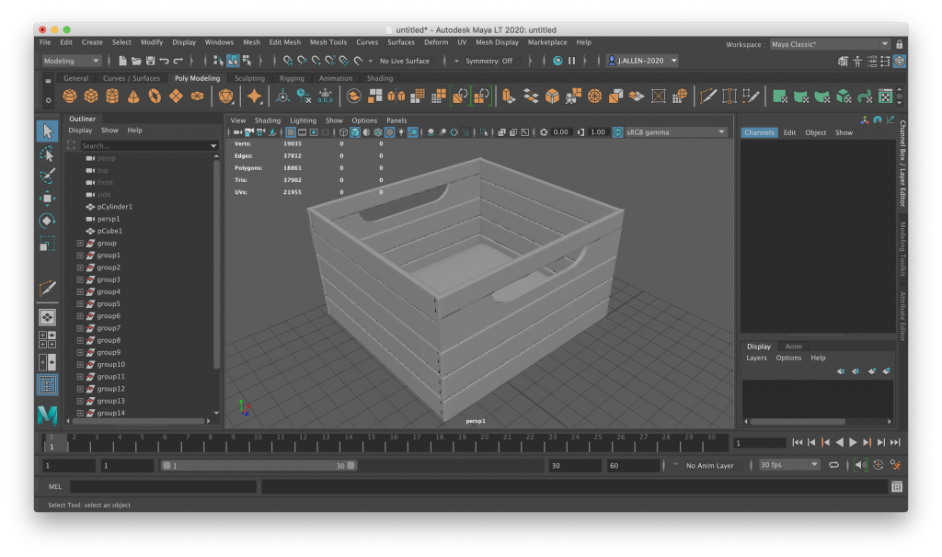Open the sRGB gamma view transform dropdown
Screen dimensions: 942x557
pyautogui.click(x=673, y=132)
